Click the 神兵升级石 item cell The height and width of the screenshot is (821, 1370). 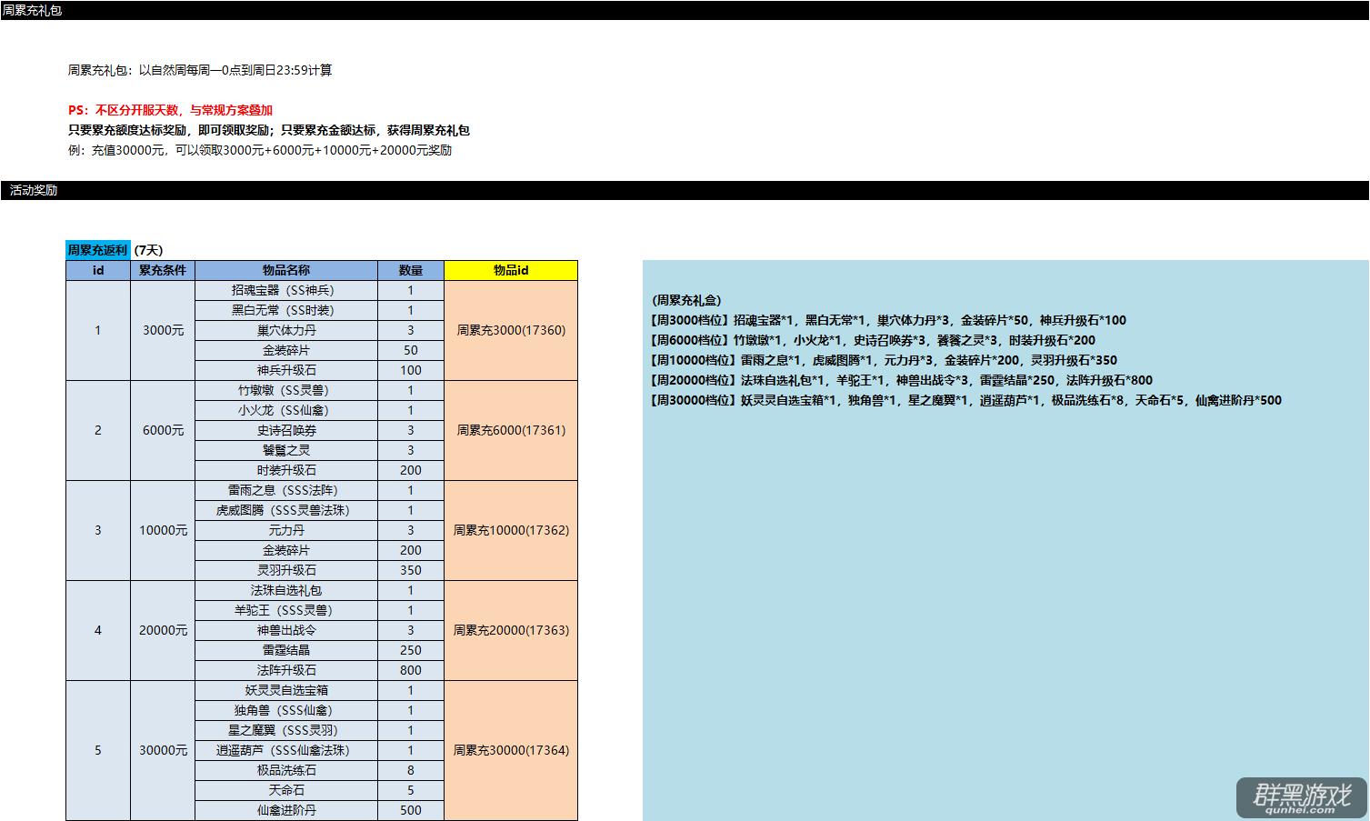(x=286, y=370)
